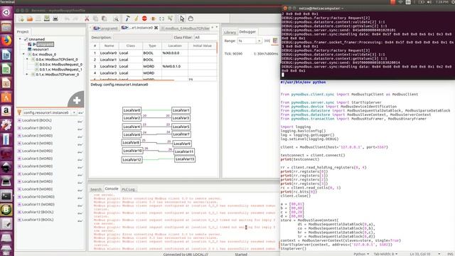Screen dimensions: 455x256
Task: Open the Class Filter dropdown
Action: click(x=205, y=38)
